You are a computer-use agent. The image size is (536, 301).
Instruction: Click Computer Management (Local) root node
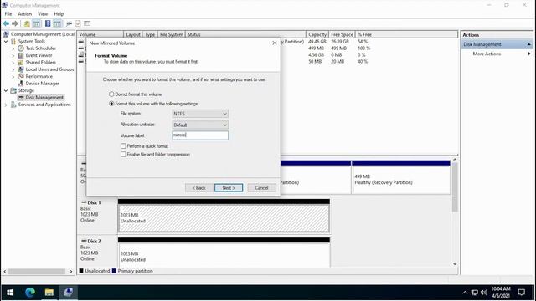click(x=43, y=34)
